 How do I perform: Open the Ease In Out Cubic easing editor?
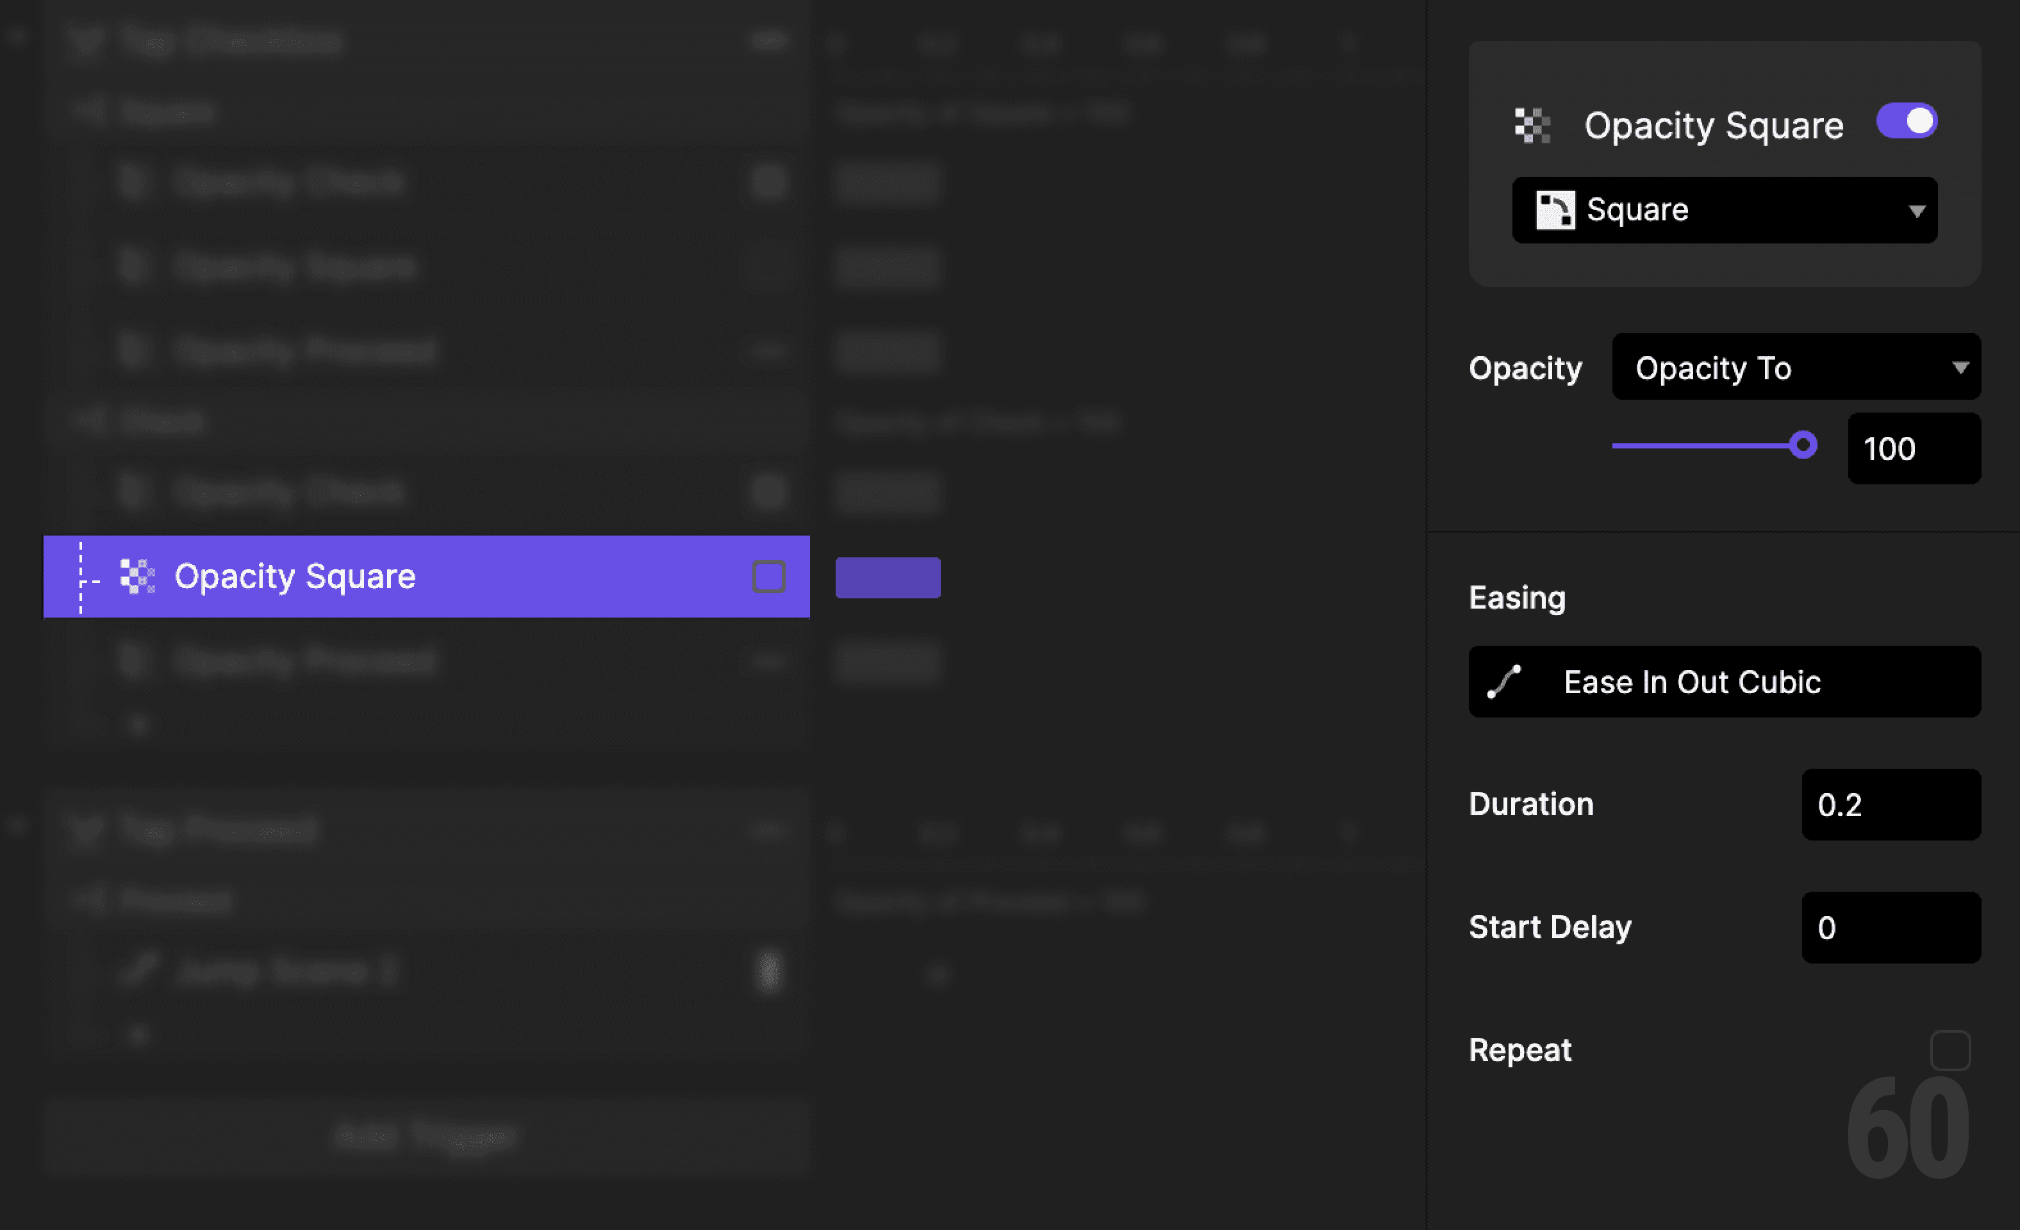[1723, 682]
